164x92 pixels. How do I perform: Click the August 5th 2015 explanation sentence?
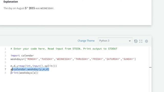click(29, 8)
